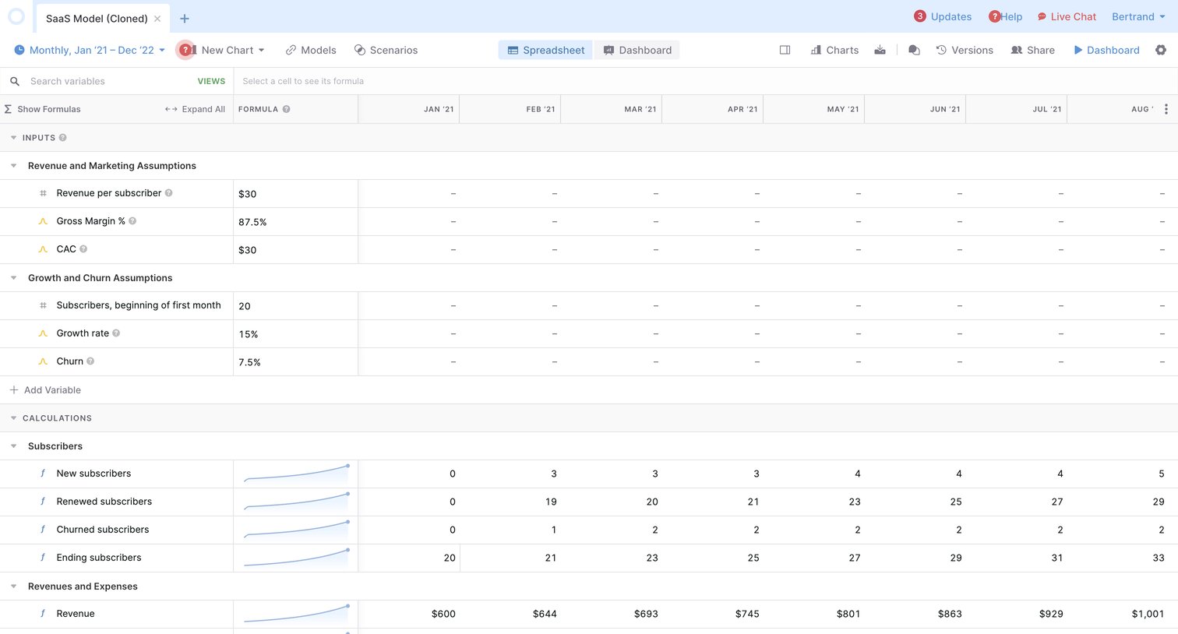
Task: Click the red question mark hint icon
Action: [x=185, y=50]
